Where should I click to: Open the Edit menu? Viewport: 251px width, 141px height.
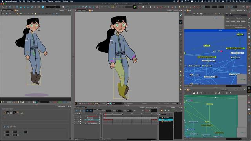(24, 1)
